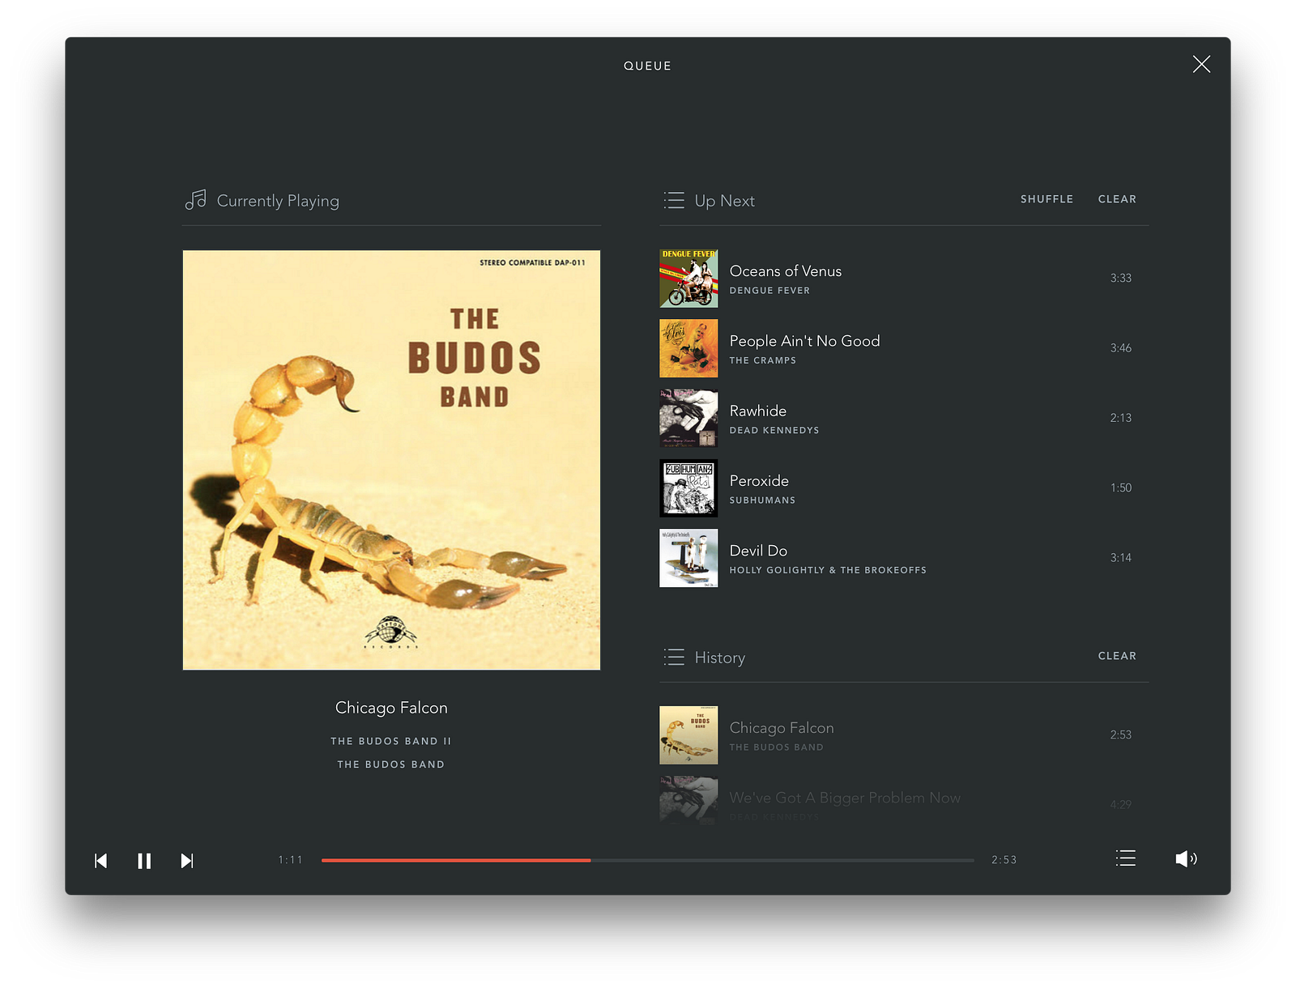Shuffle the Up Next queue
This screenshot has height=988, width=1296.
1047,199
